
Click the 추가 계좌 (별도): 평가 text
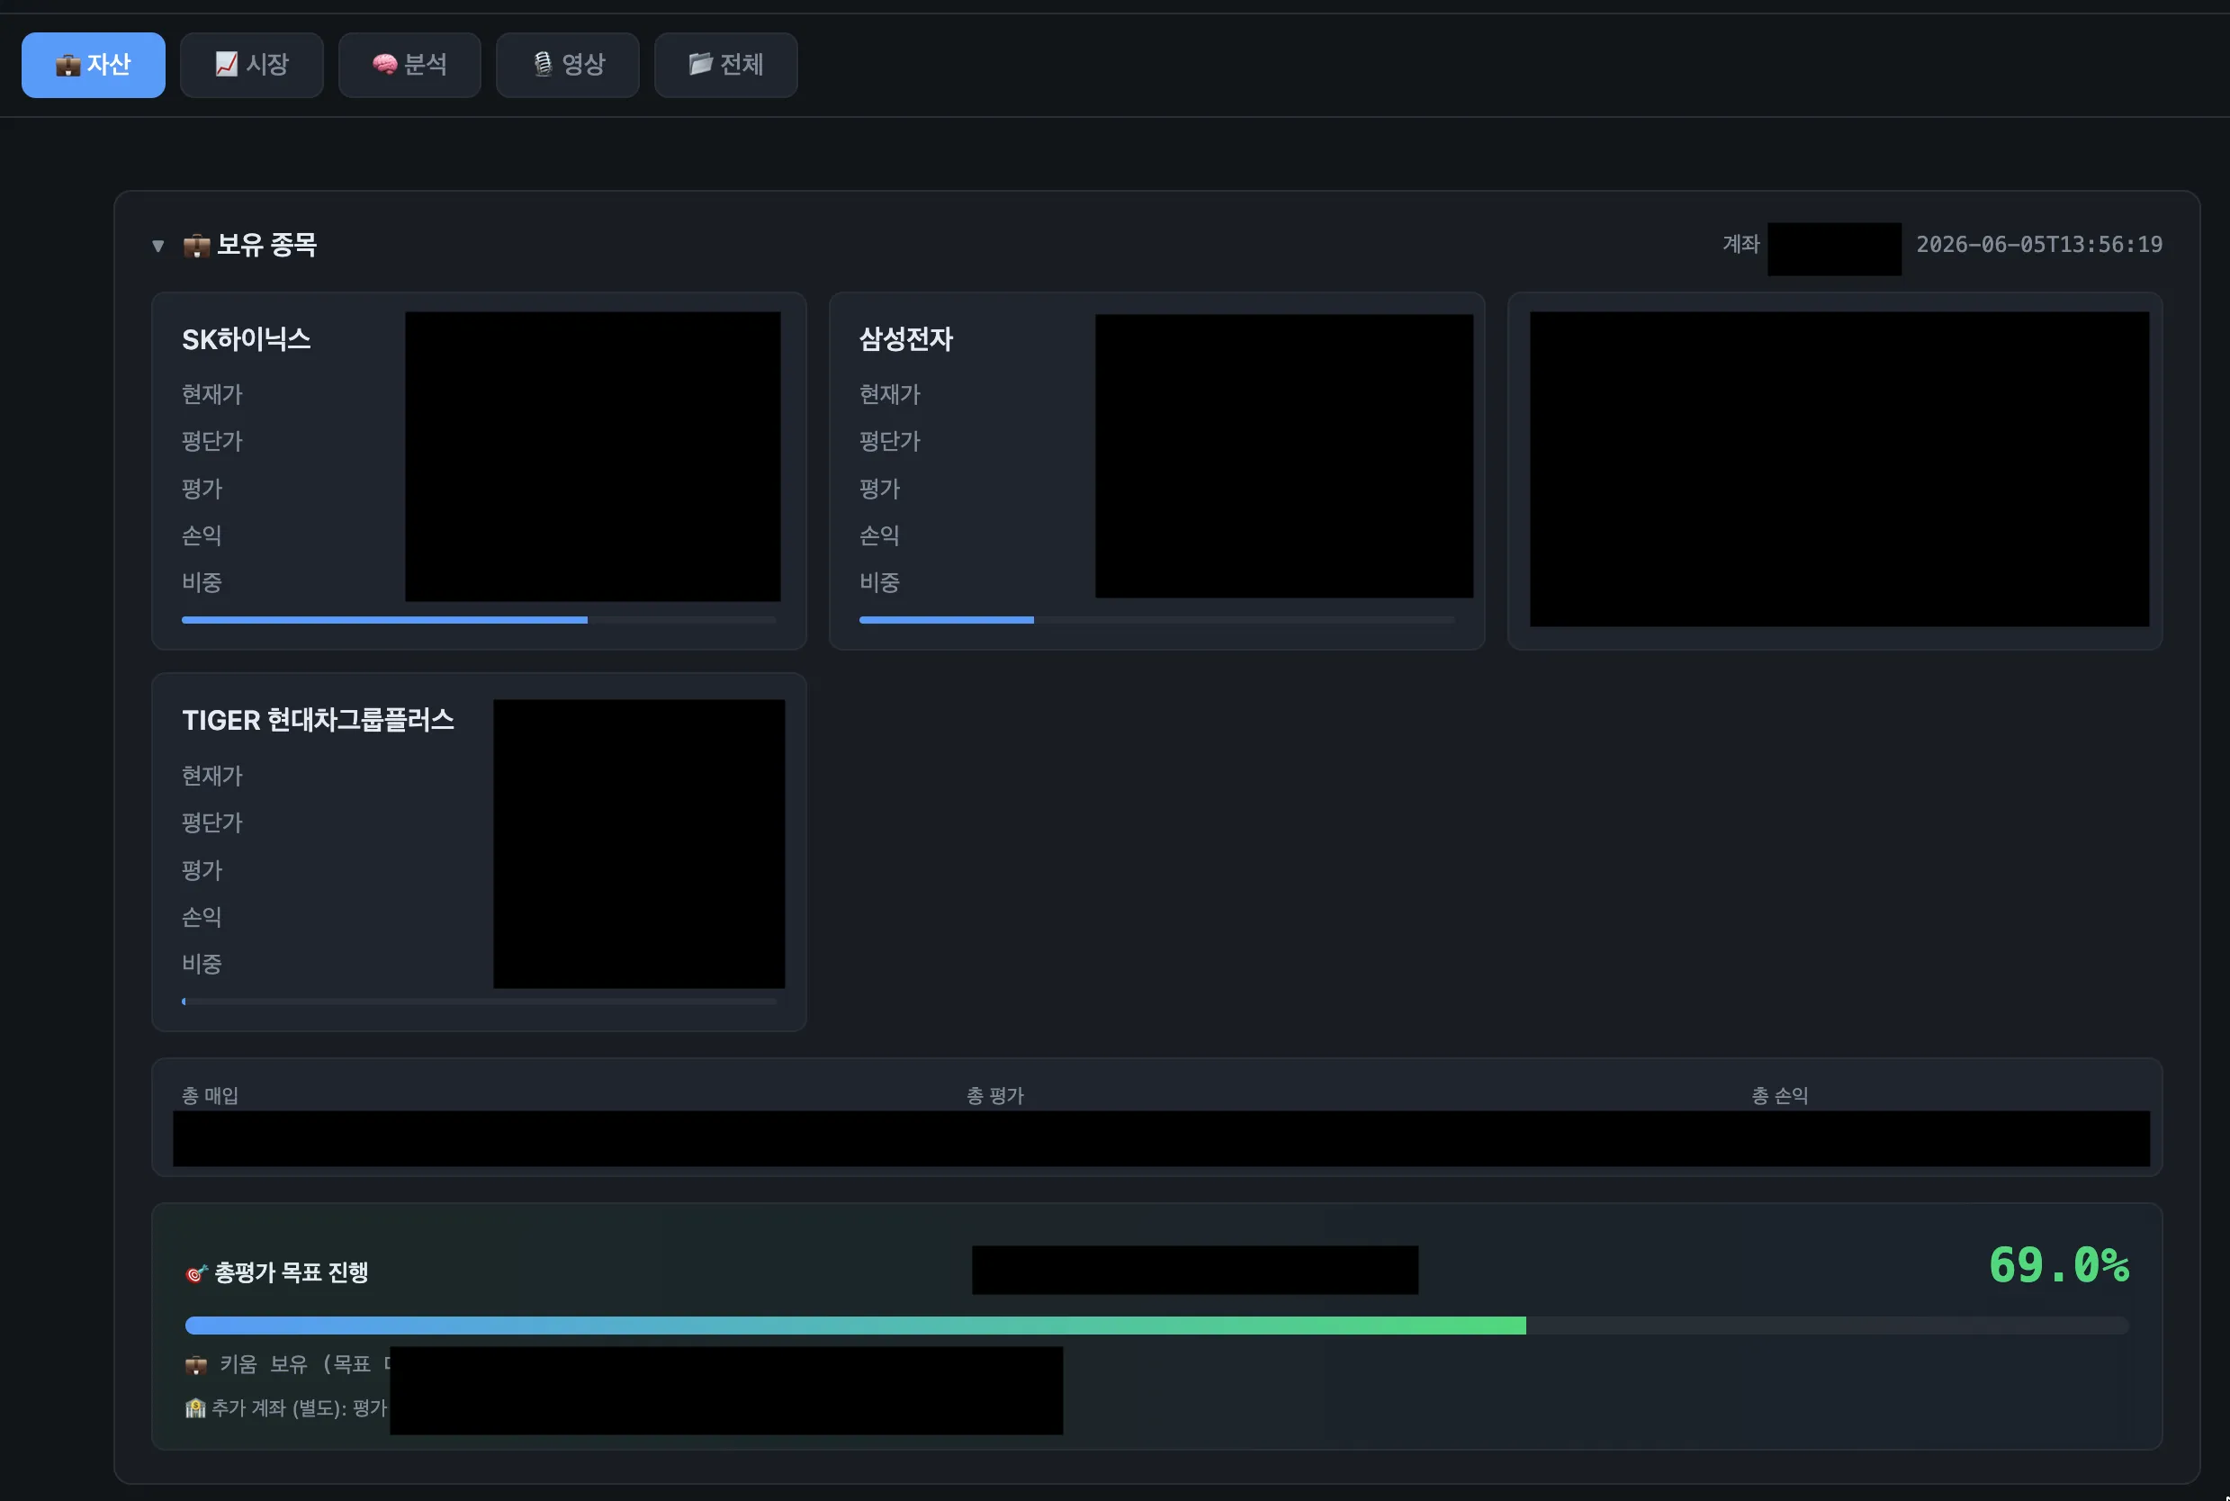tap(299, 1408)
